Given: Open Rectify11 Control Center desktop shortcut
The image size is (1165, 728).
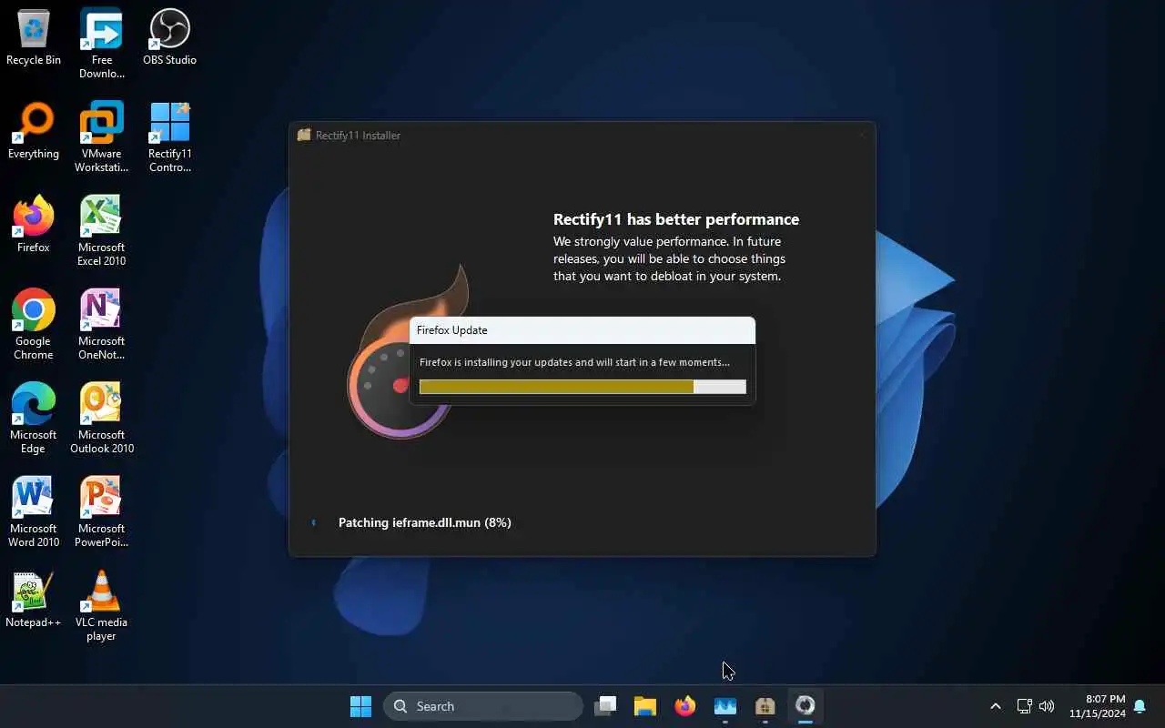Looking at the screenshot, I should [x=169, y=137].
